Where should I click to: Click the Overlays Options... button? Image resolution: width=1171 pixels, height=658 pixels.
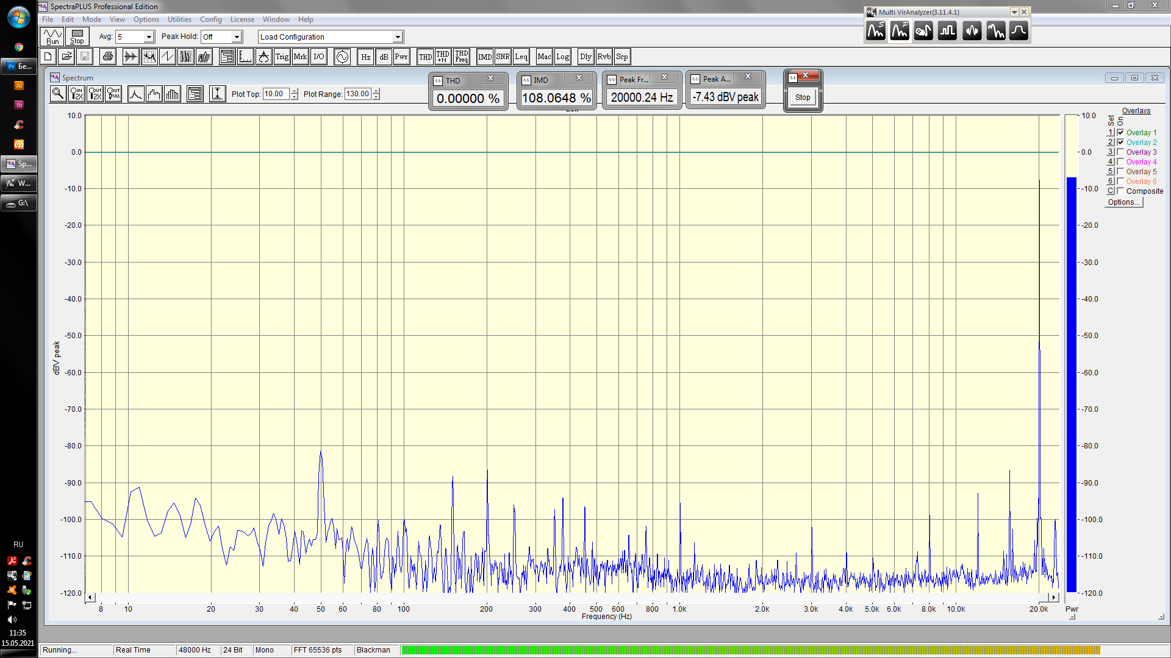tap(1123, 202)
